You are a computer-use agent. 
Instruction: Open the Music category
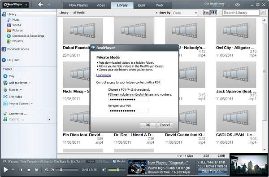point(16,20)
